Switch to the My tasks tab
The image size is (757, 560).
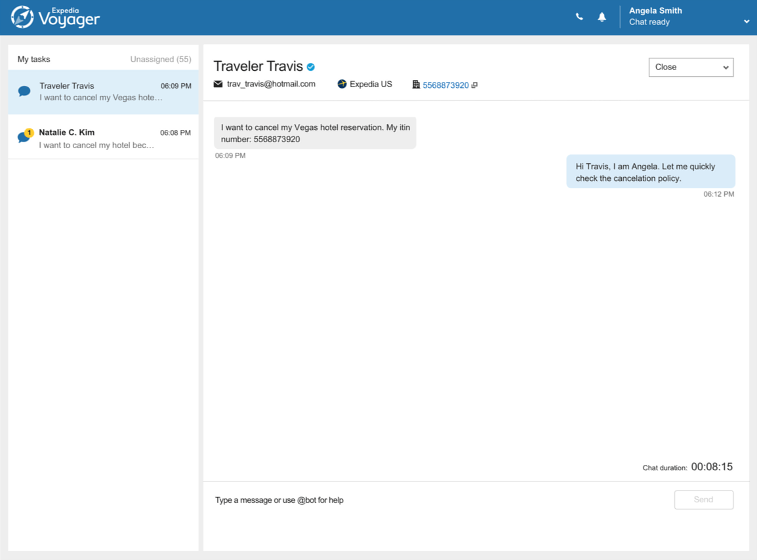pyautogui.click(x=33, y=59)
